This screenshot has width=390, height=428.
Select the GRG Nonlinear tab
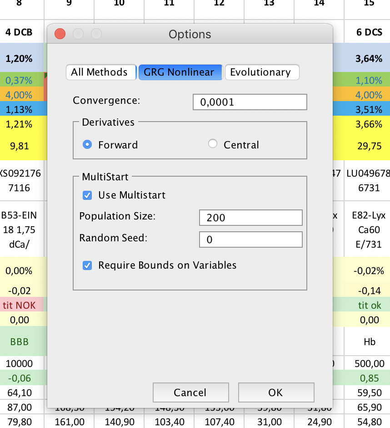coord(180,72)
